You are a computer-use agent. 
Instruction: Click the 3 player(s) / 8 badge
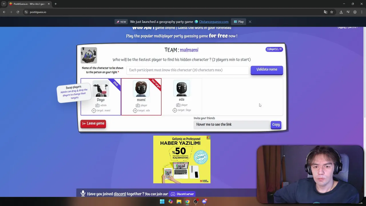[274, 49]
